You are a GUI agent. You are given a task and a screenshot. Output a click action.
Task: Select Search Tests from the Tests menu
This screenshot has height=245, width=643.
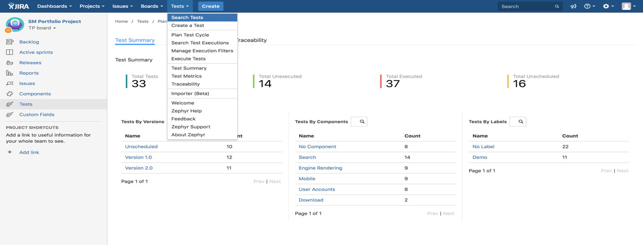coord(187,17)
